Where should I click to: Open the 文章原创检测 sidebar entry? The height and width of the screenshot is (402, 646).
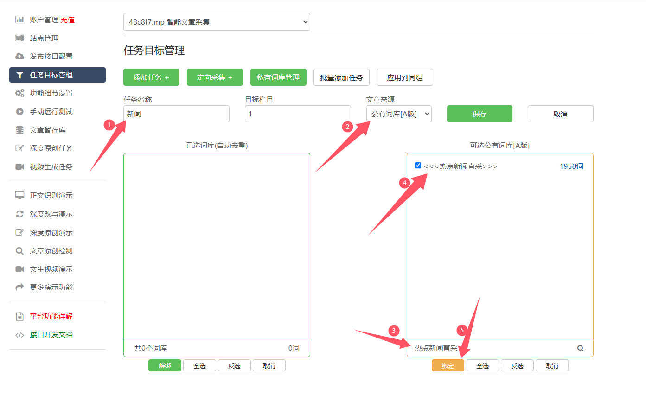click(51, 251)
